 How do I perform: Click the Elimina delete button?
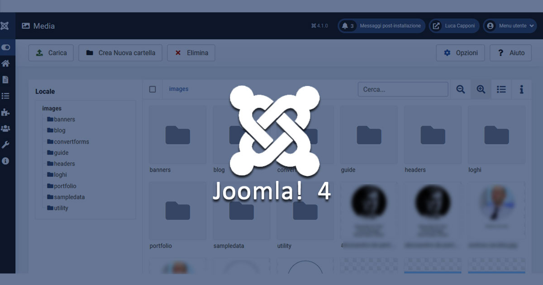click(x=191, y=53)
